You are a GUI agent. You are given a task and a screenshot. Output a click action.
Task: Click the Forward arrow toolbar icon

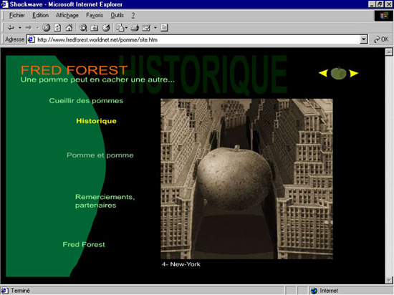pos(29,28)
